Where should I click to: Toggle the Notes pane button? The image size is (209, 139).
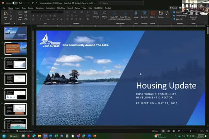[155, 131]
